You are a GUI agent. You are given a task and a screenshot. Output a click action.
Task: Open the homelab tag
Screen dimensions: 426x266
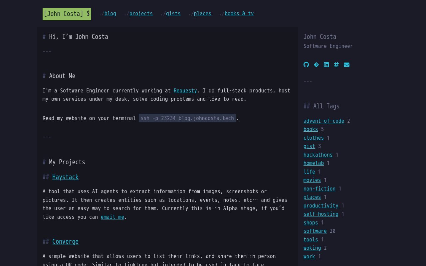(x=314, y=163)
